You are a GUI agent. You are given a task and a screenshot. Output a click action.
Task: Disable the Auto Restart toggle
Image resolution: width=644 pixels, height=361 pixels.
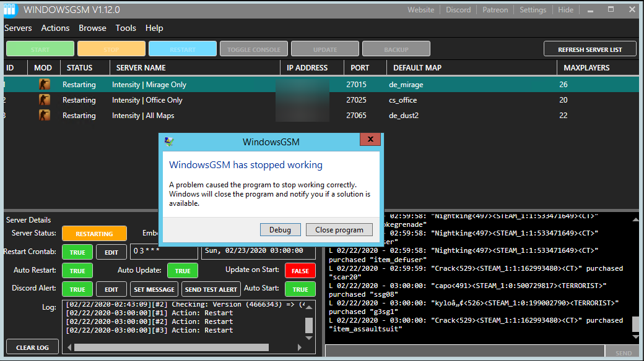click(77, 270)
